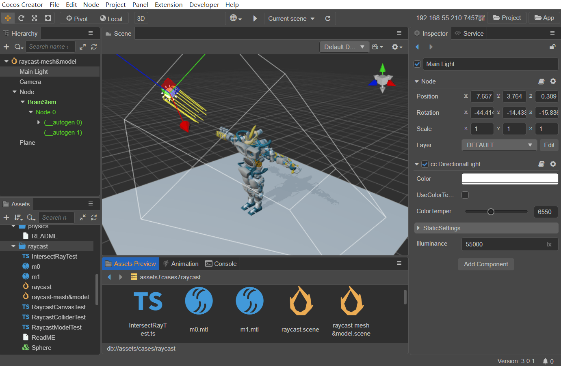Select the Move transform tool

(8, 18)
